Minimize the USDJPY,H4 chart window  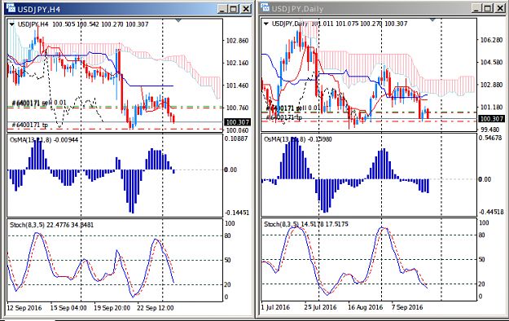pos(222,9)
